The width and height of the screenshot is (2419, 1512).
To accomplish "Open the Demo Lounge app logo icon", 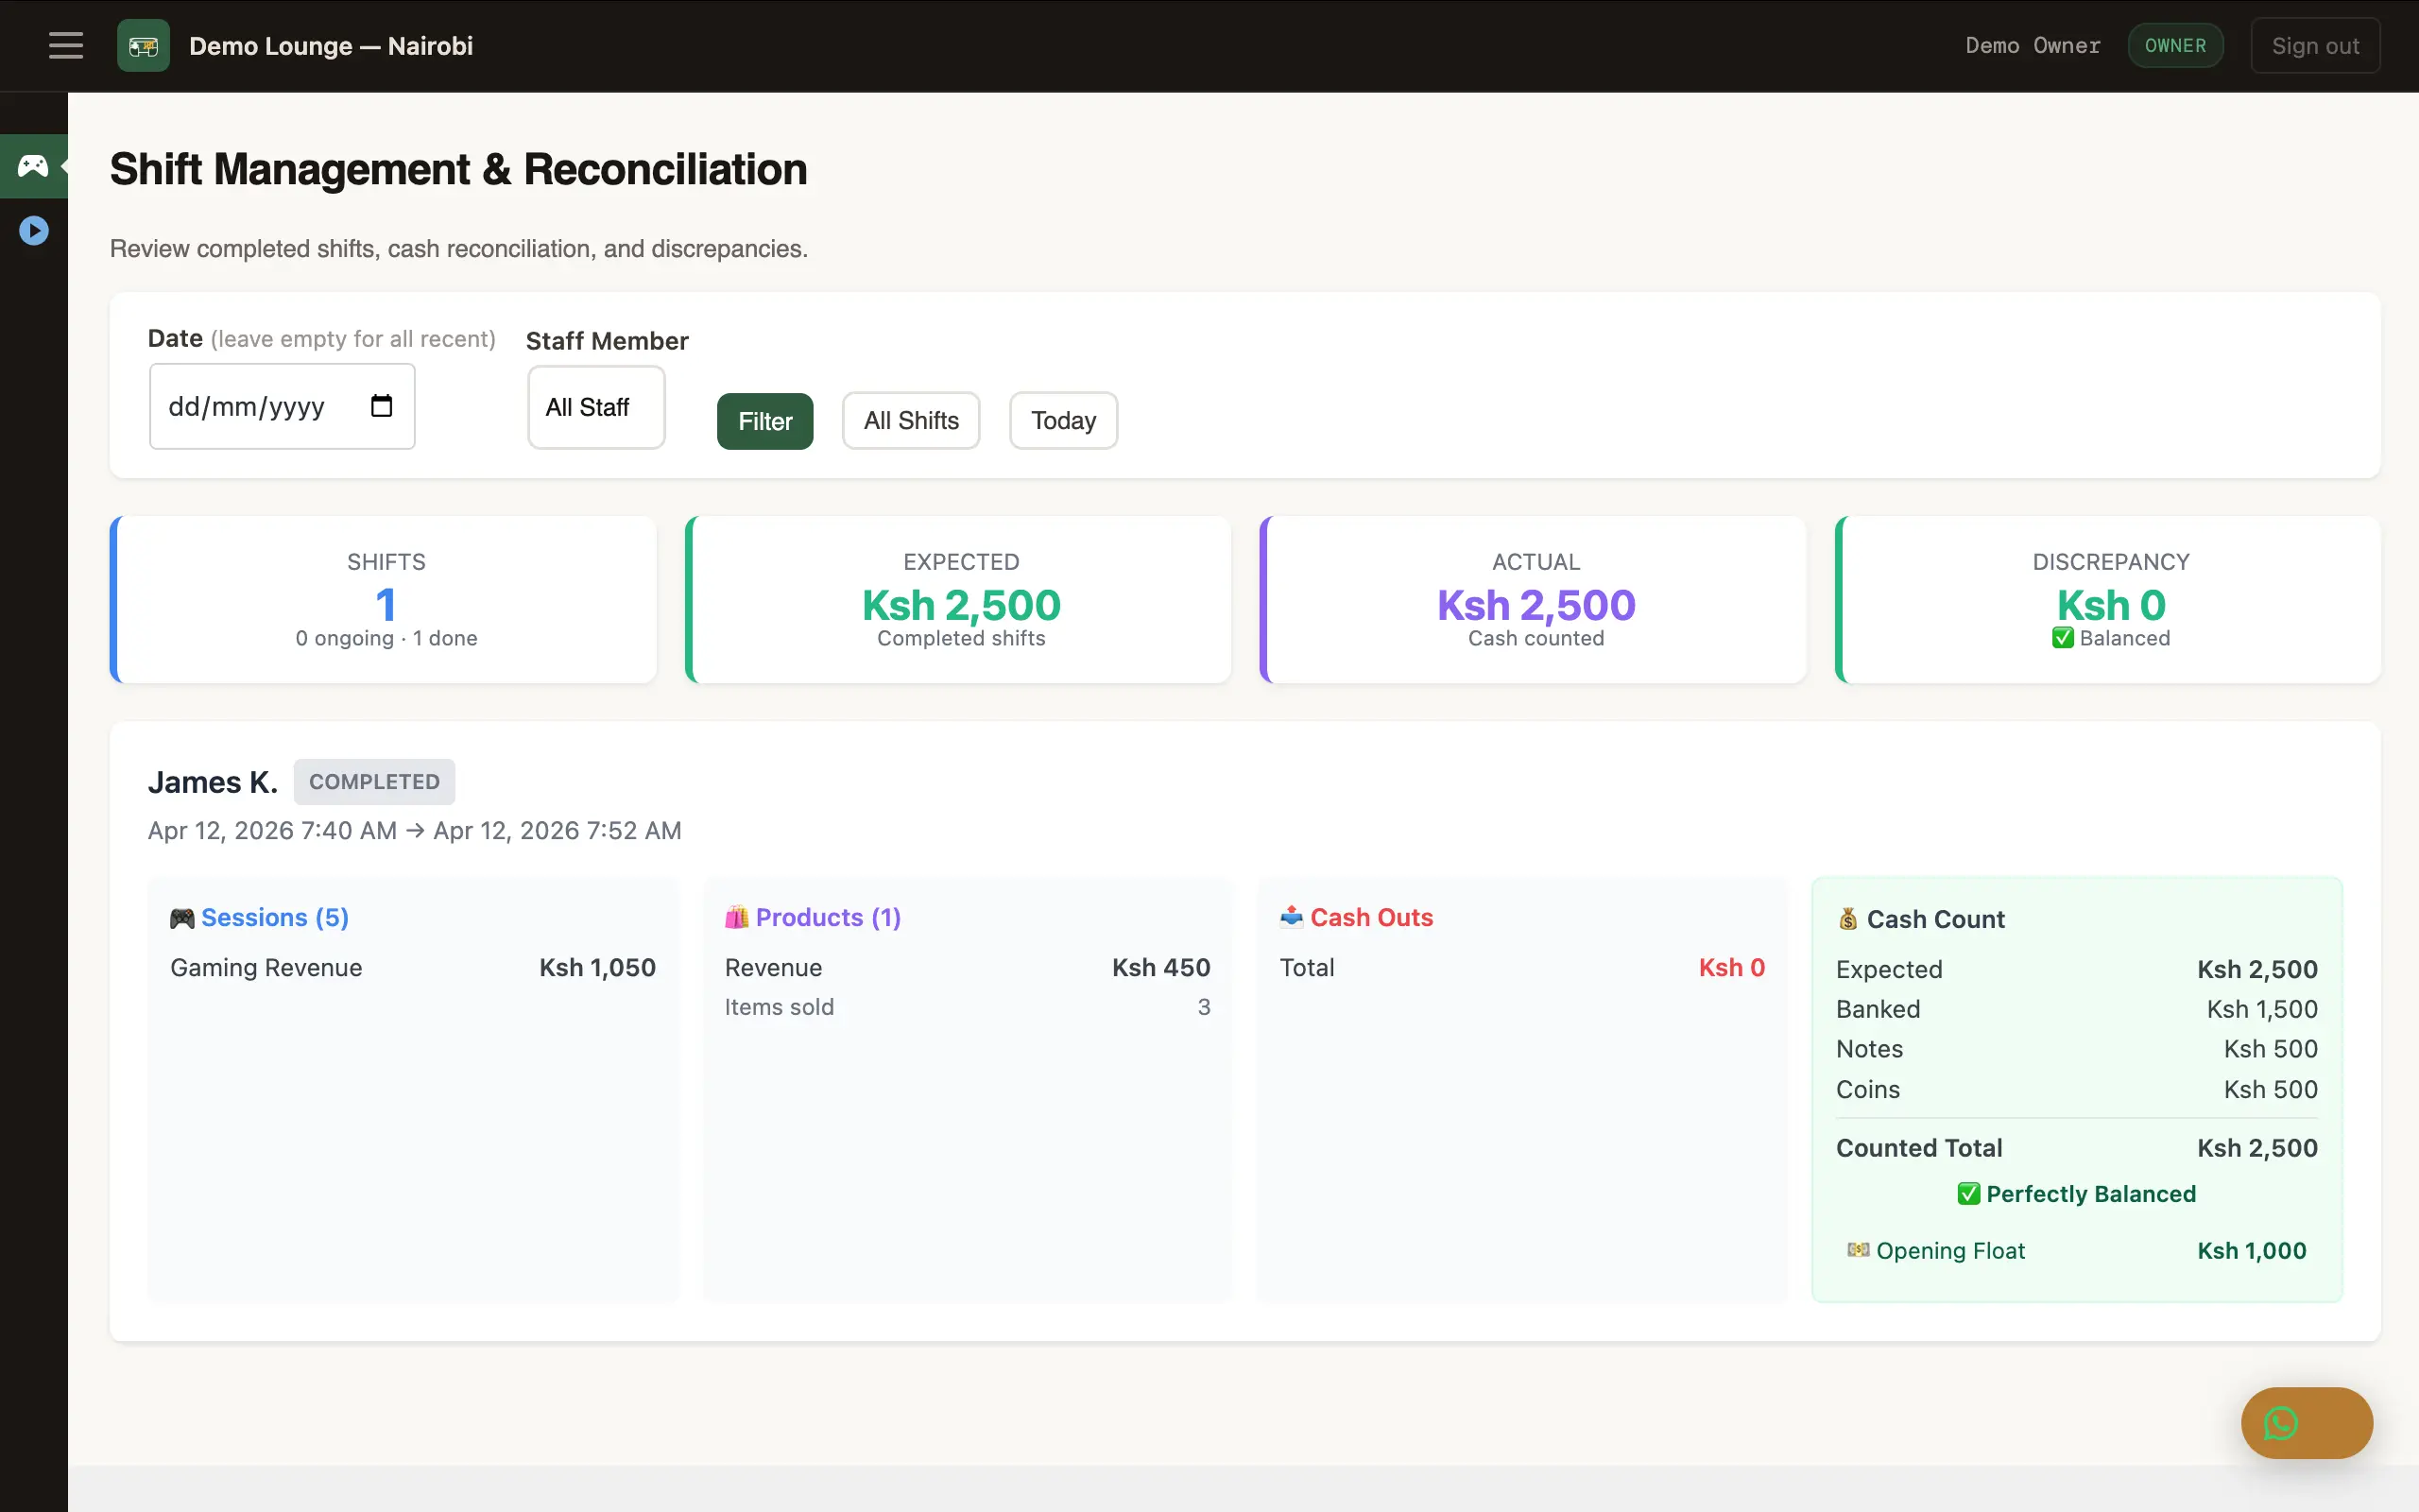I will tap(142, 45).
